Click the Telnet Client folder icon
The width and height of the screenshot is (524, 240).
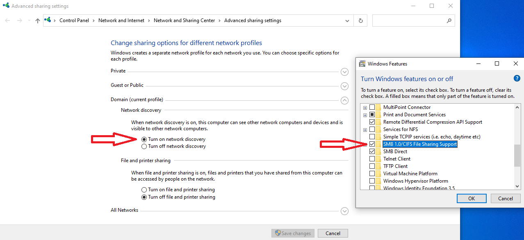click(378, 159)
